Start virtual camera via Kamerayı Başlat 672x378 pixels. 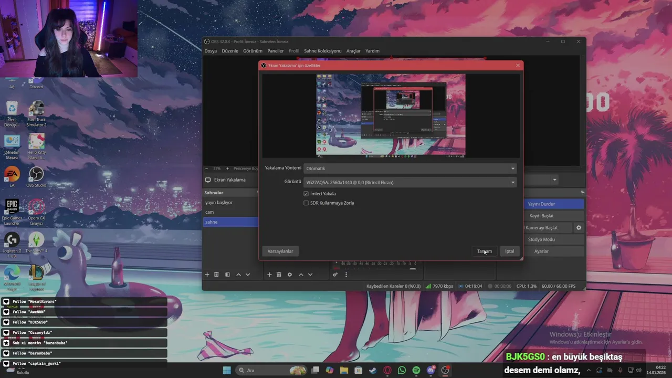[x=547, y=228]
